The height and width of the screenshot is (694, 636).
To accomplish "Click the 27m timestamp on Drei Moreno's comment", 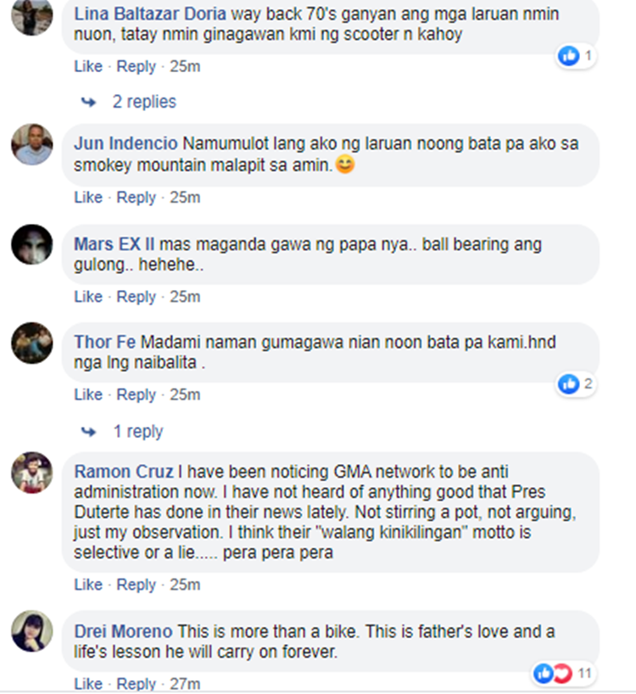I will [185, 684].
